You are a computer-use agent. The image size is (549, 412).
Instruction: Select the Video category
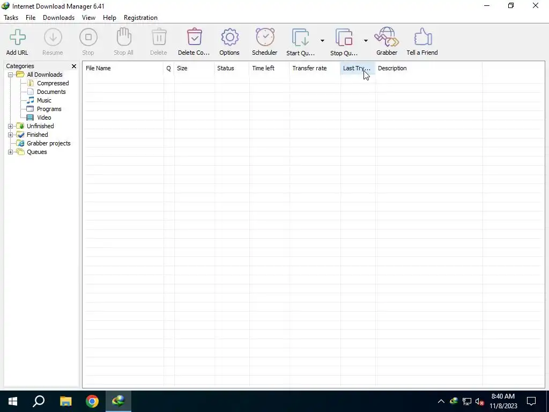(44, 117)
